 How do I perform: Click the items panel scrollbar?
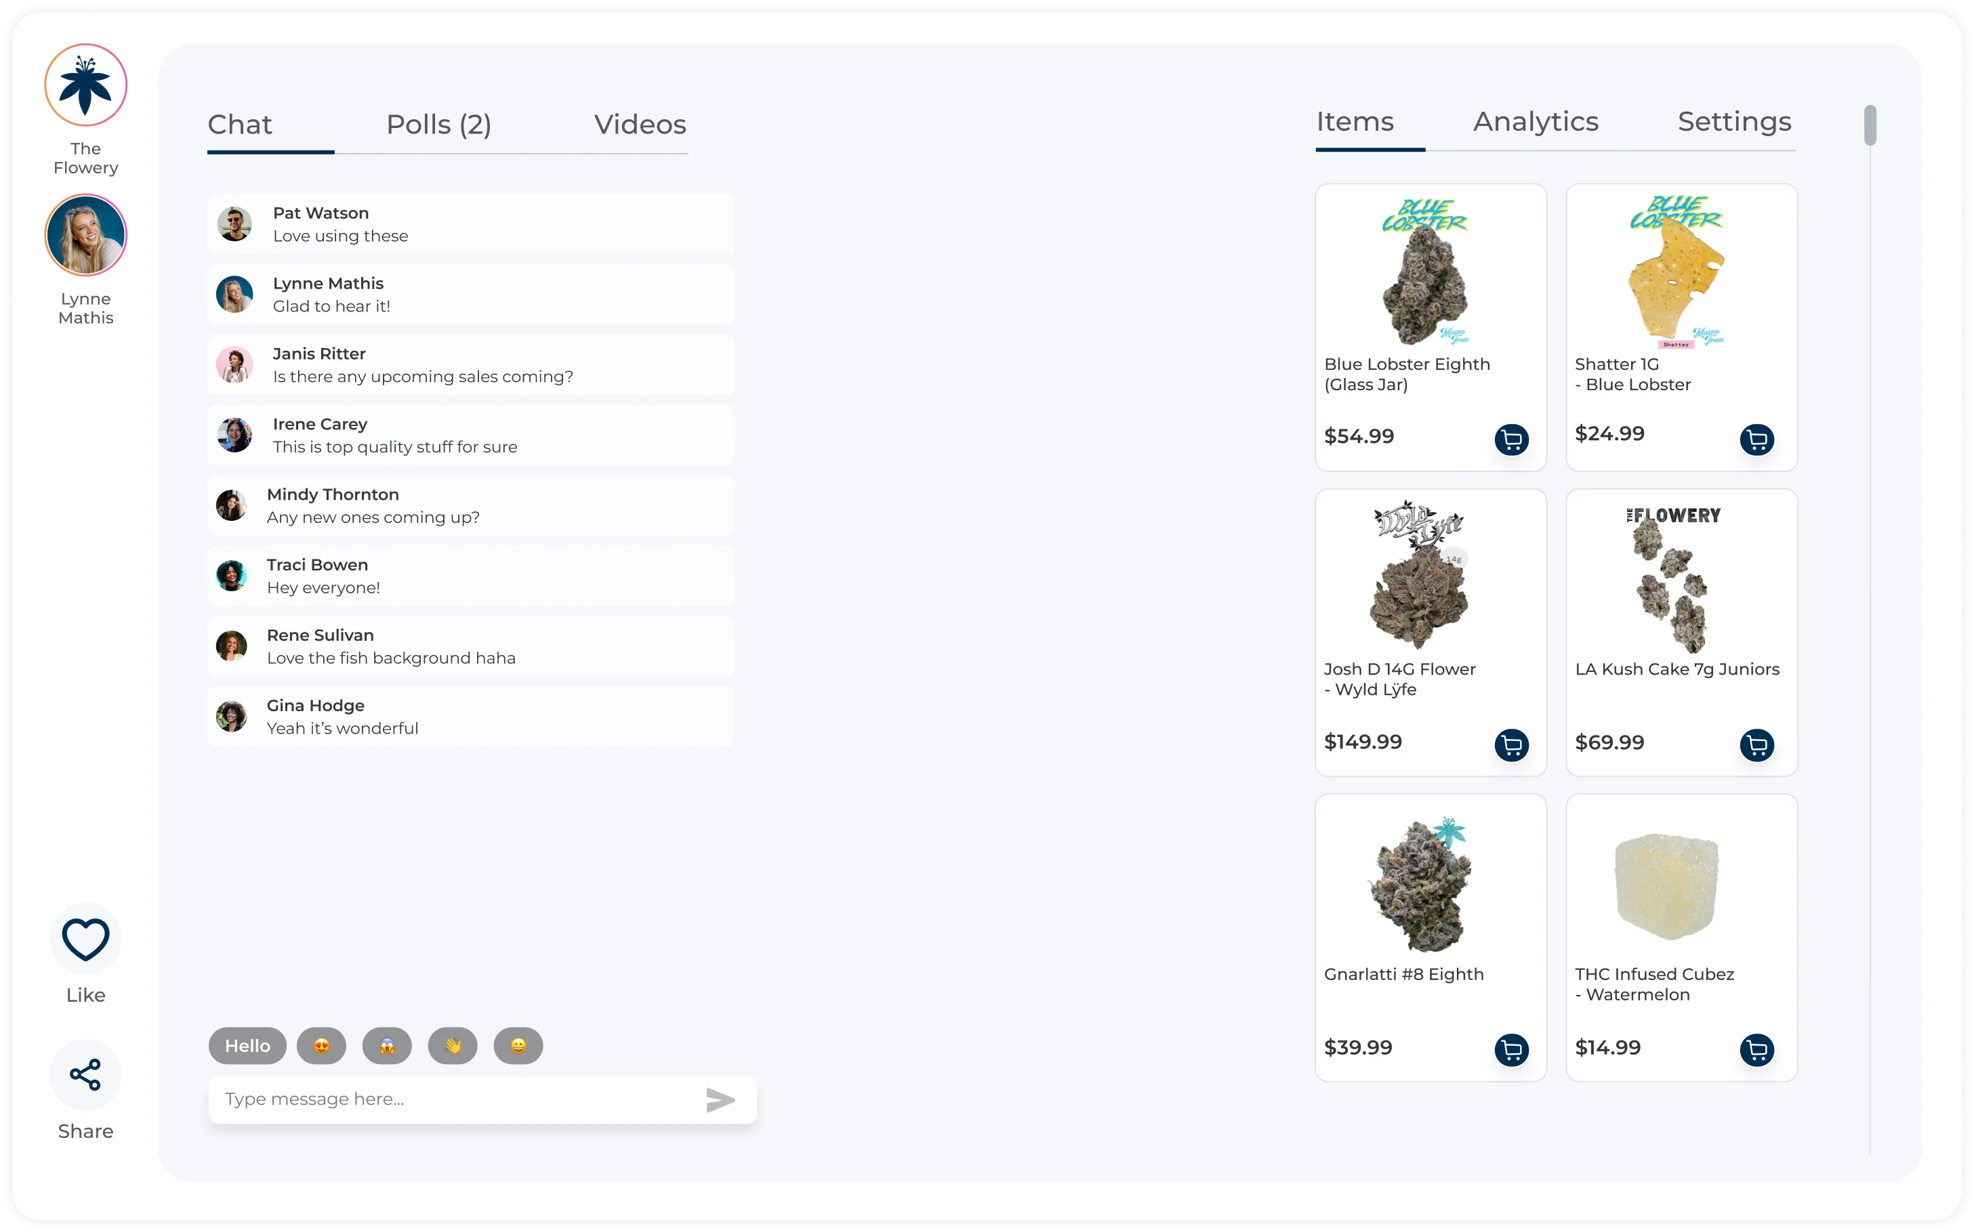click(1870, 125)
